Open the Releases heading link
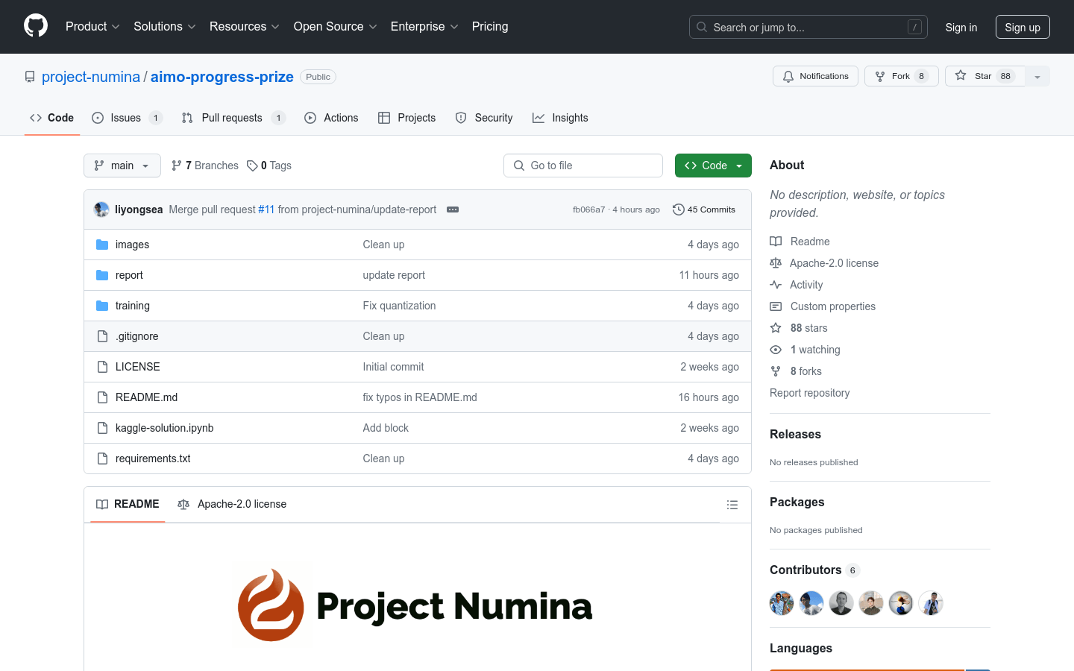1074x671 pixels. coord(795,434)
